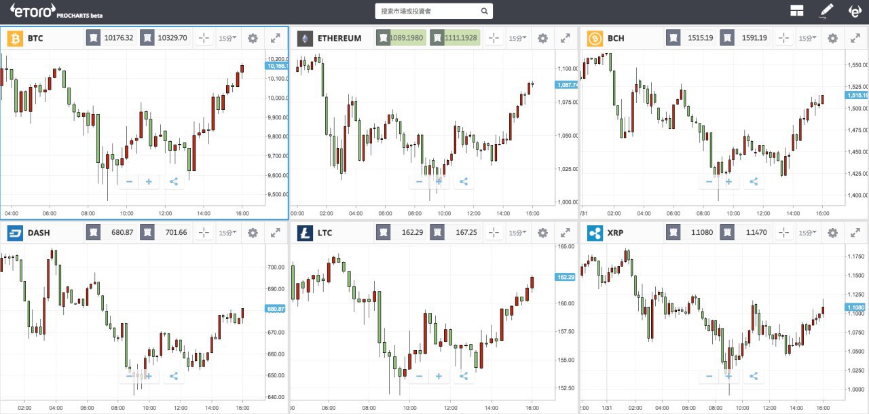This screenshot has width=869, height=414.
Task: Expand the XRP chart timeframe dropdown
Action: point(807,233)
